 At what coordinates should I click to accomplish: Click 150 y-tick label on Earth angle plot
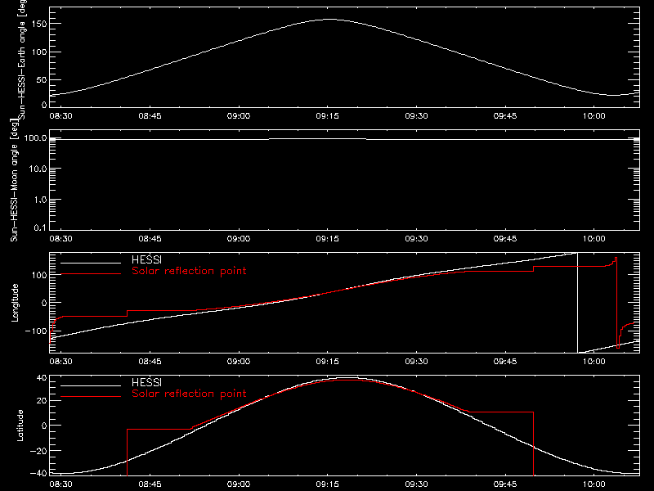click(39, 24)
